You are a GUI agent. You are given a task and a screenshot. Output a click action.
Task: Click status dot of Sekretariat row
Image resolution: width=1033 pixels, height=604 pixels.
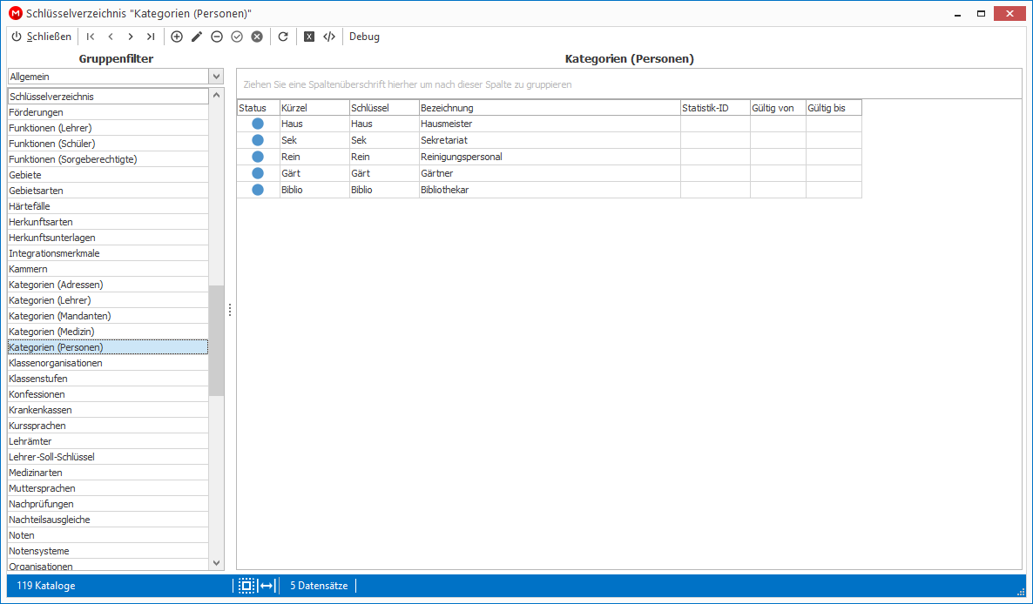pyautogui.click(x=258, y=140)
